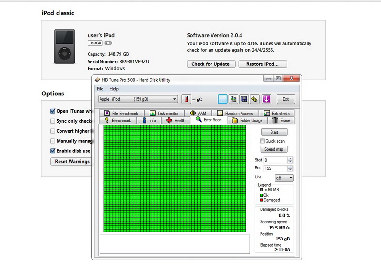This screenshot has height=271, width=381.
Task: Close the HD Tune Pro window
Action: pos(291,78)
